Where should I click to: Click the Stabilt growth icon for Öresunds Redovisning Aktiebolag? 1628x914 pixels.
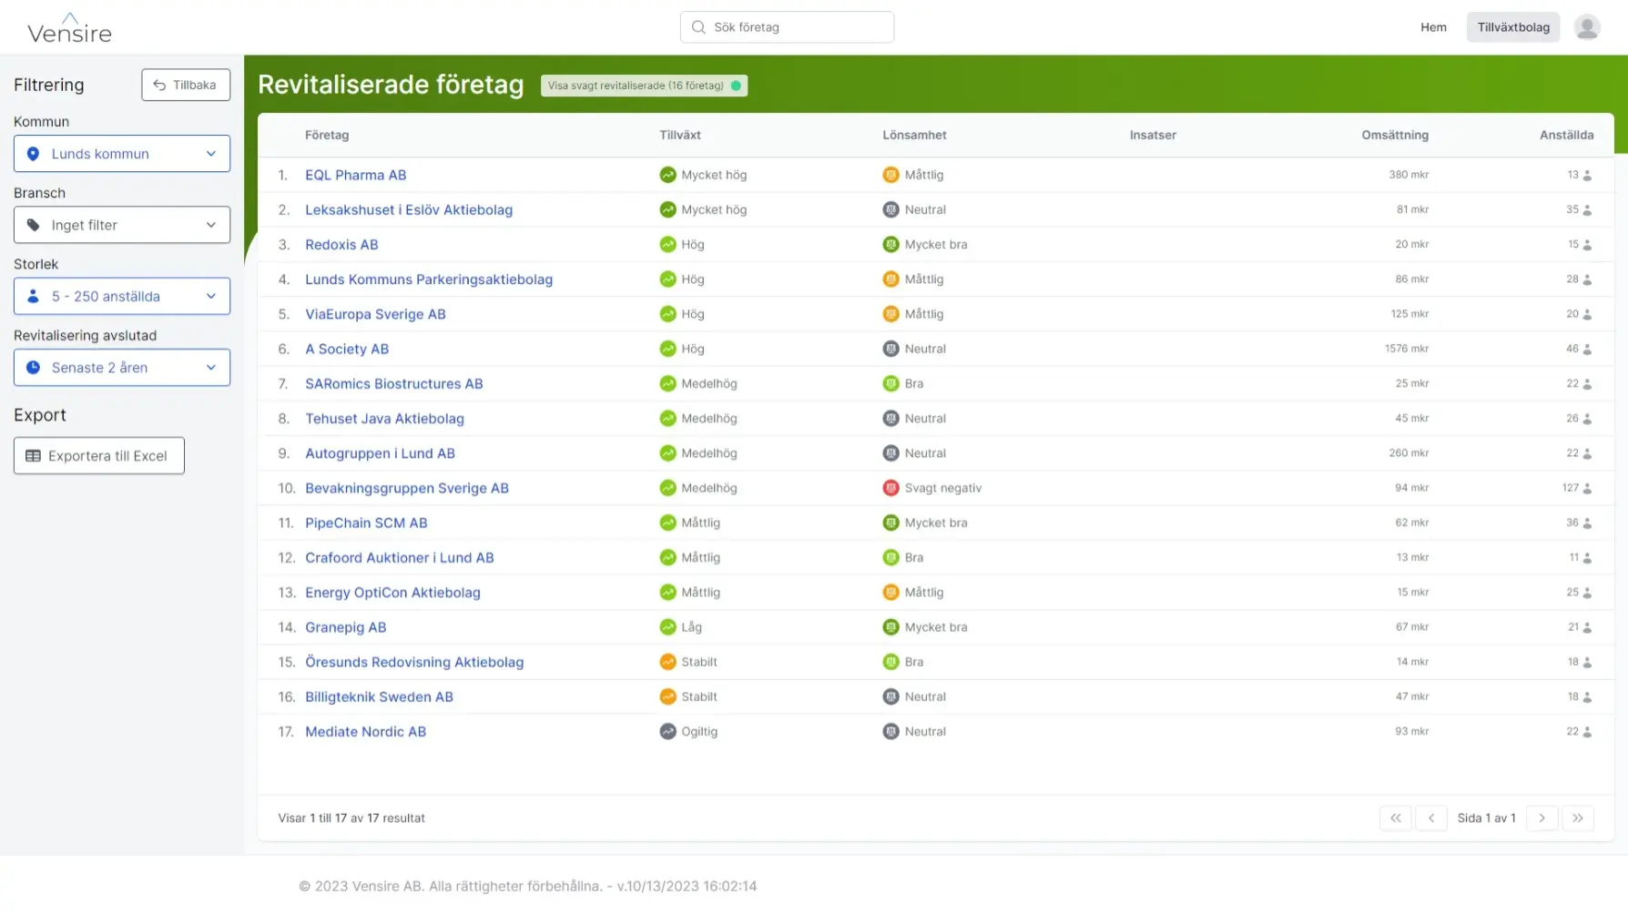click(667, 662)
